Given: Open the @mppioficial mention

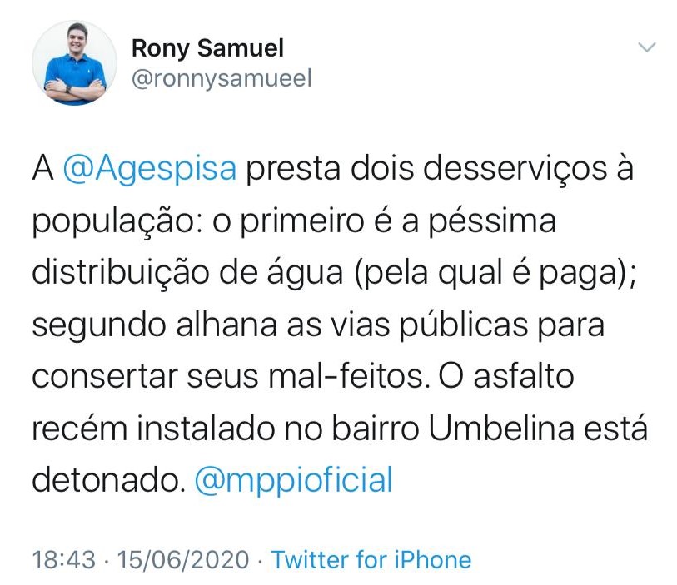Looking at the screenshot, I should 292,480.
